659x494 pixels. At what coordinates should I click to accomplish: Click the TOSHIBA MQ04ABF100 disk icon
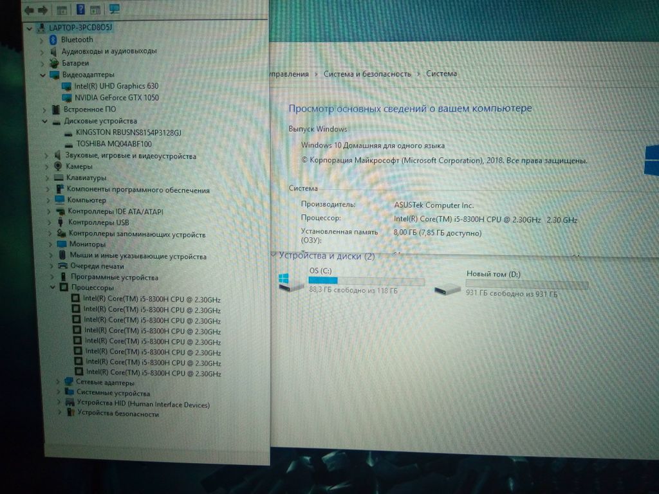tap(69, 145)
